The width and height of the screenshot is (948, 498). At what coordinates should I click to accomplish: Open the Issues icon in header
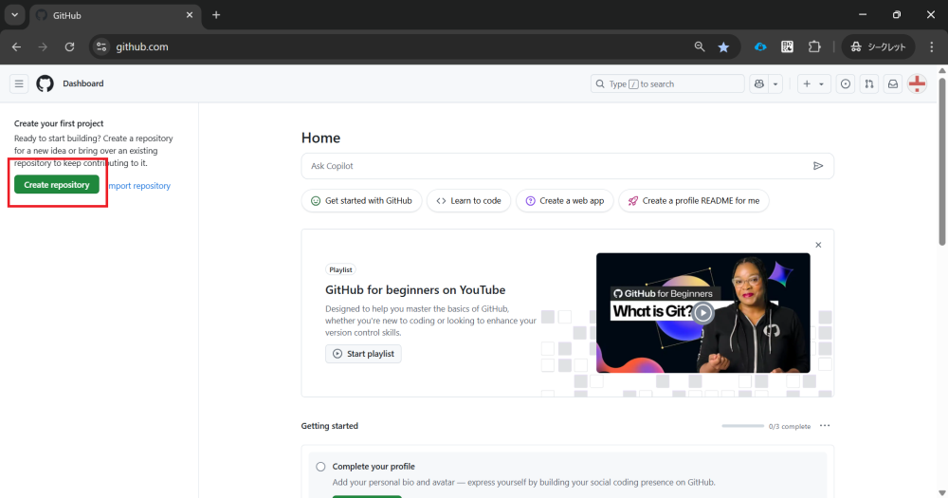[846, 84]
